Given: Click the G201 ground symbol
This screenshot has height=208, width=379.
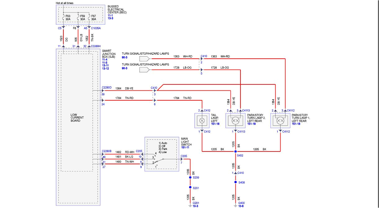Looking at the screenshot, I should (190, 205).
